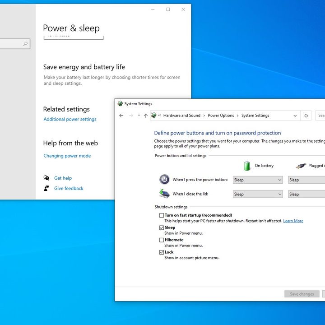Click the 'On battery' column label
The image size is (325, 325).
pos(264,166)
